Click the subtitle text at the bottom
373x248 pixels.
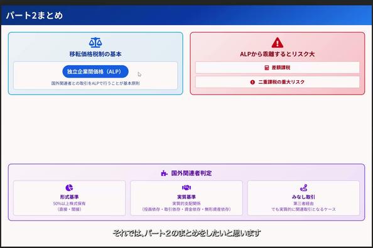pyautogui.click(x=186, y=234)
